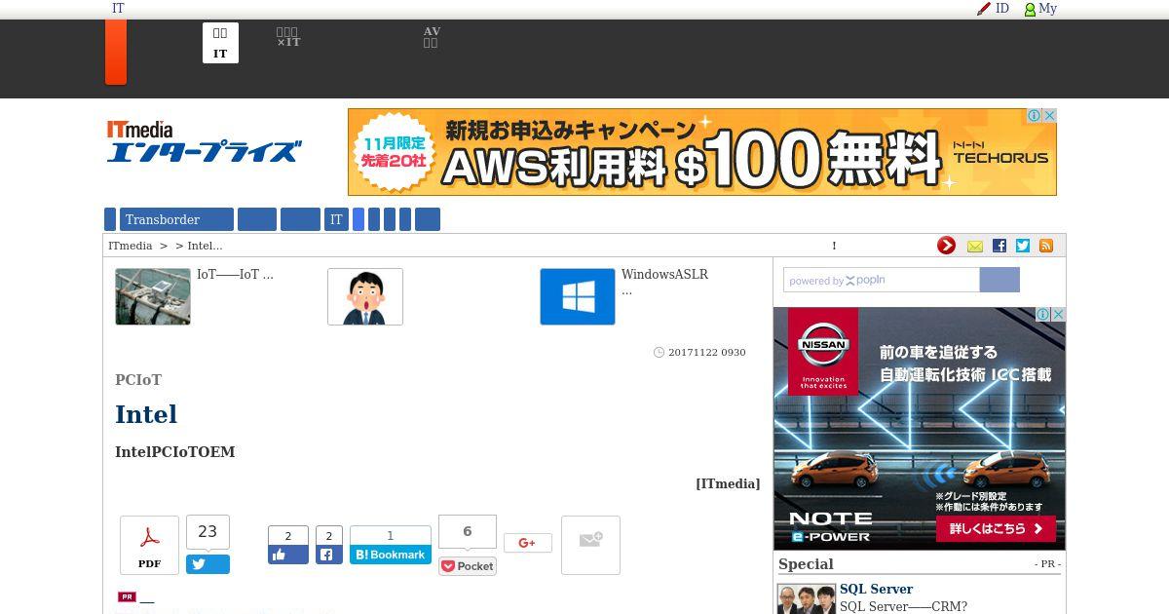Click the IT link at top left
The image size is (1169, 614).
click(118, 9)
